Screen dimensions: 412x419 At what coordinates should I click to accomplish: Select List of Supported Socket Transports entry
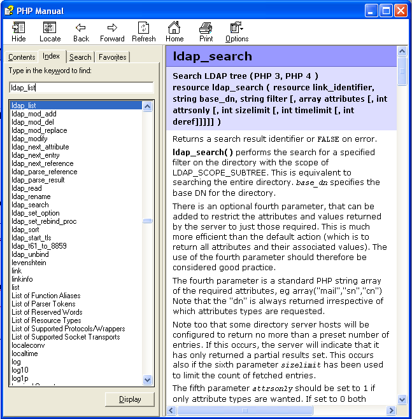(x=66, y=337)
